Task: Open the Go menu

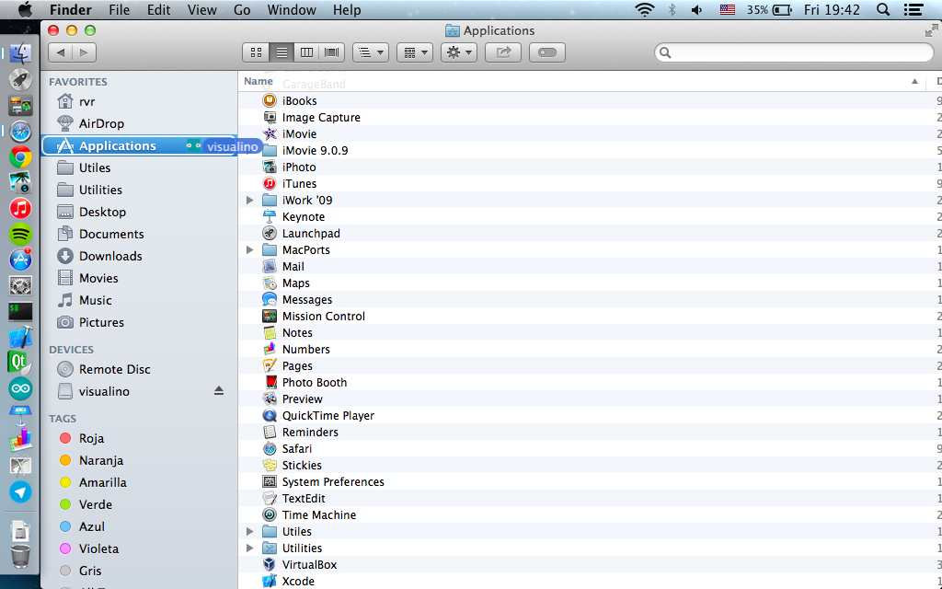Action: 242,9
